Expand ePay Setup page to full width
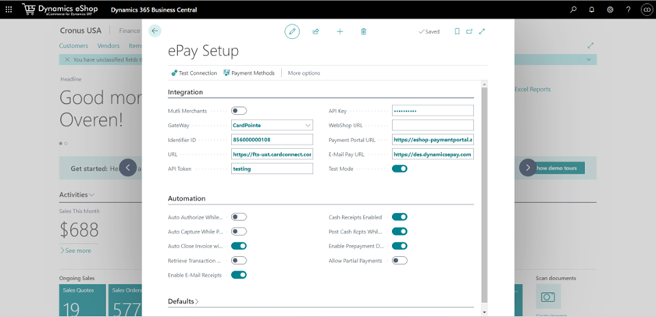The width and height of the screenshot is (656, 317). (482, 31)
